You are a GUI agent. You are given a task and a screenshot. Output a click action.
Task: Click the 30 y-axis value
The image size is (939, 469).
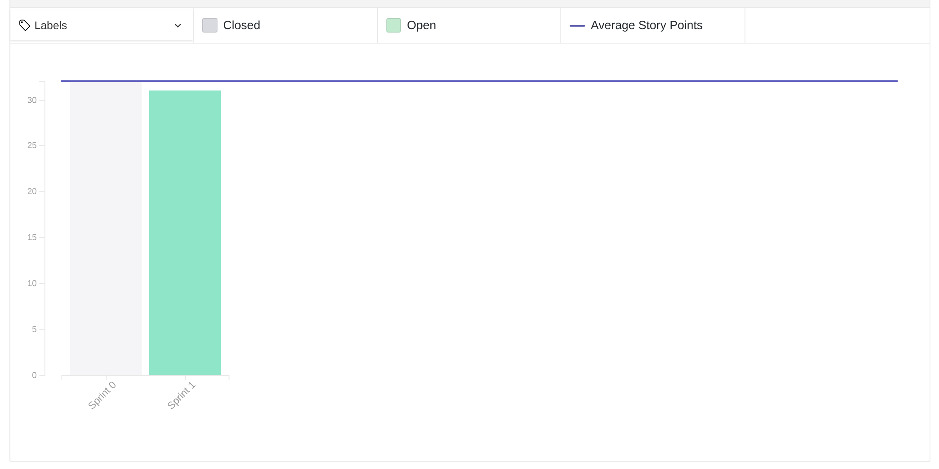click(x=32, y=100)
